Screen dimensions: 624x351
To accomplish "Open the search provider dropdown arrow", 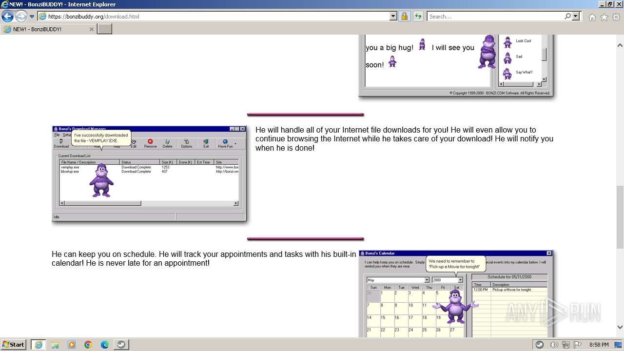I will pos(576,16).
